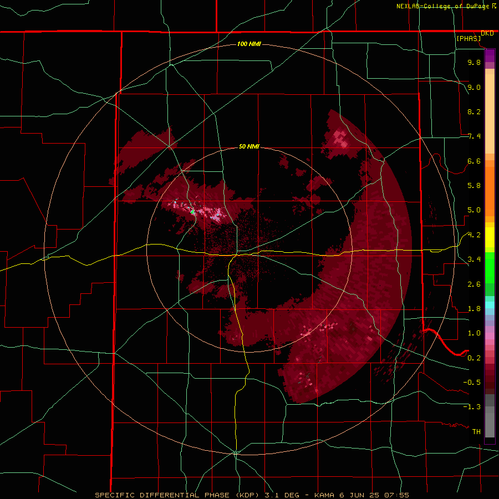Click the green segment of the color bar

tap(490, 267)
